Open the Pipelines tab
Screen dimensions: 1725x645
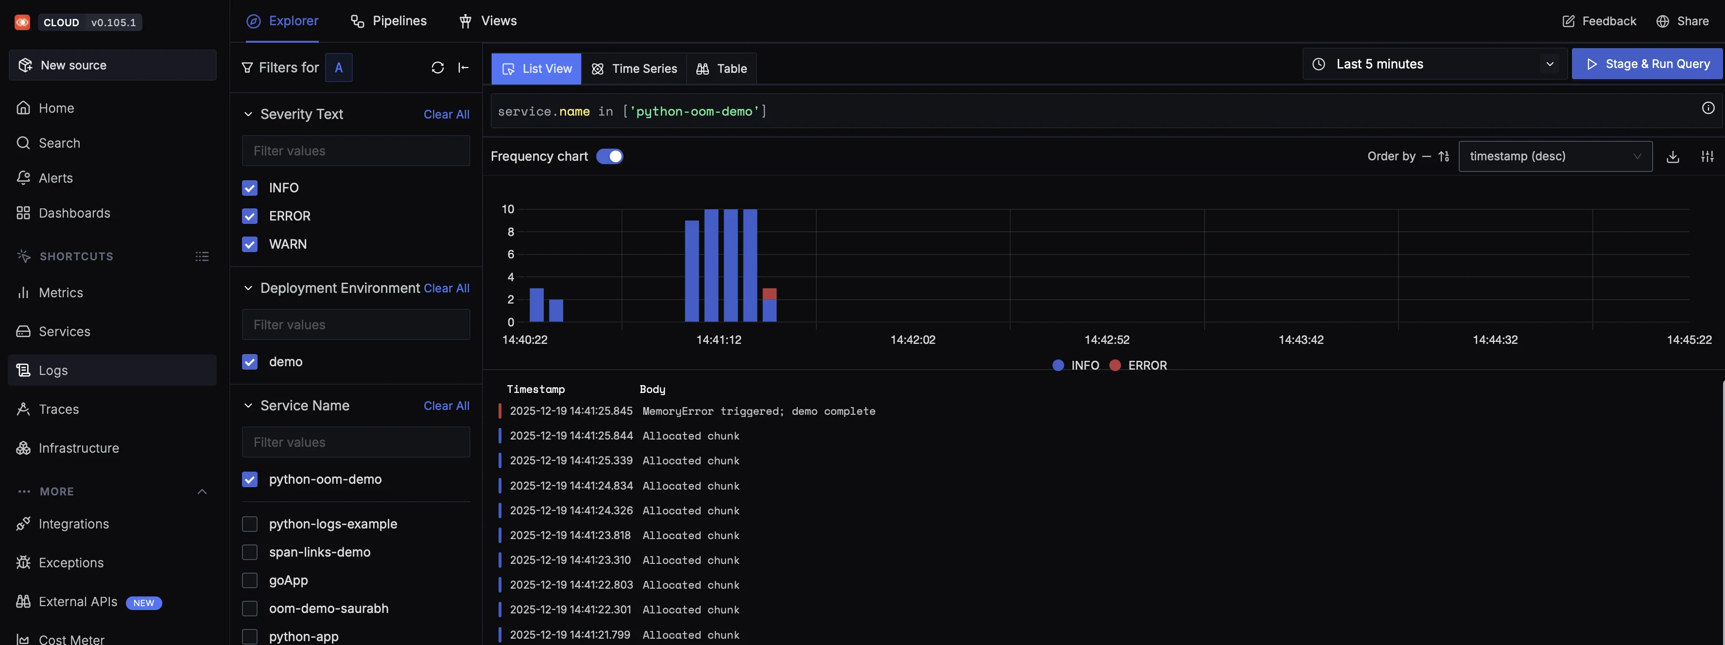click(x=388, y=21)
